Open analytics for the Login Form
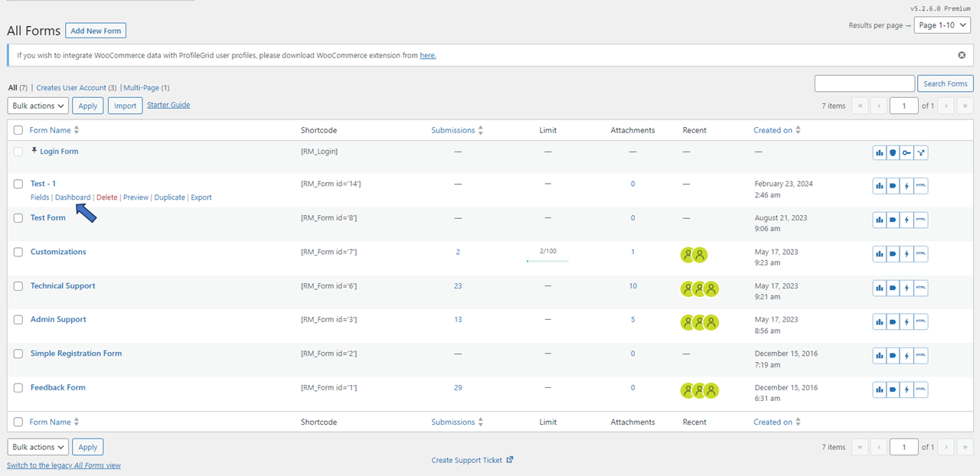 point(879,152)
